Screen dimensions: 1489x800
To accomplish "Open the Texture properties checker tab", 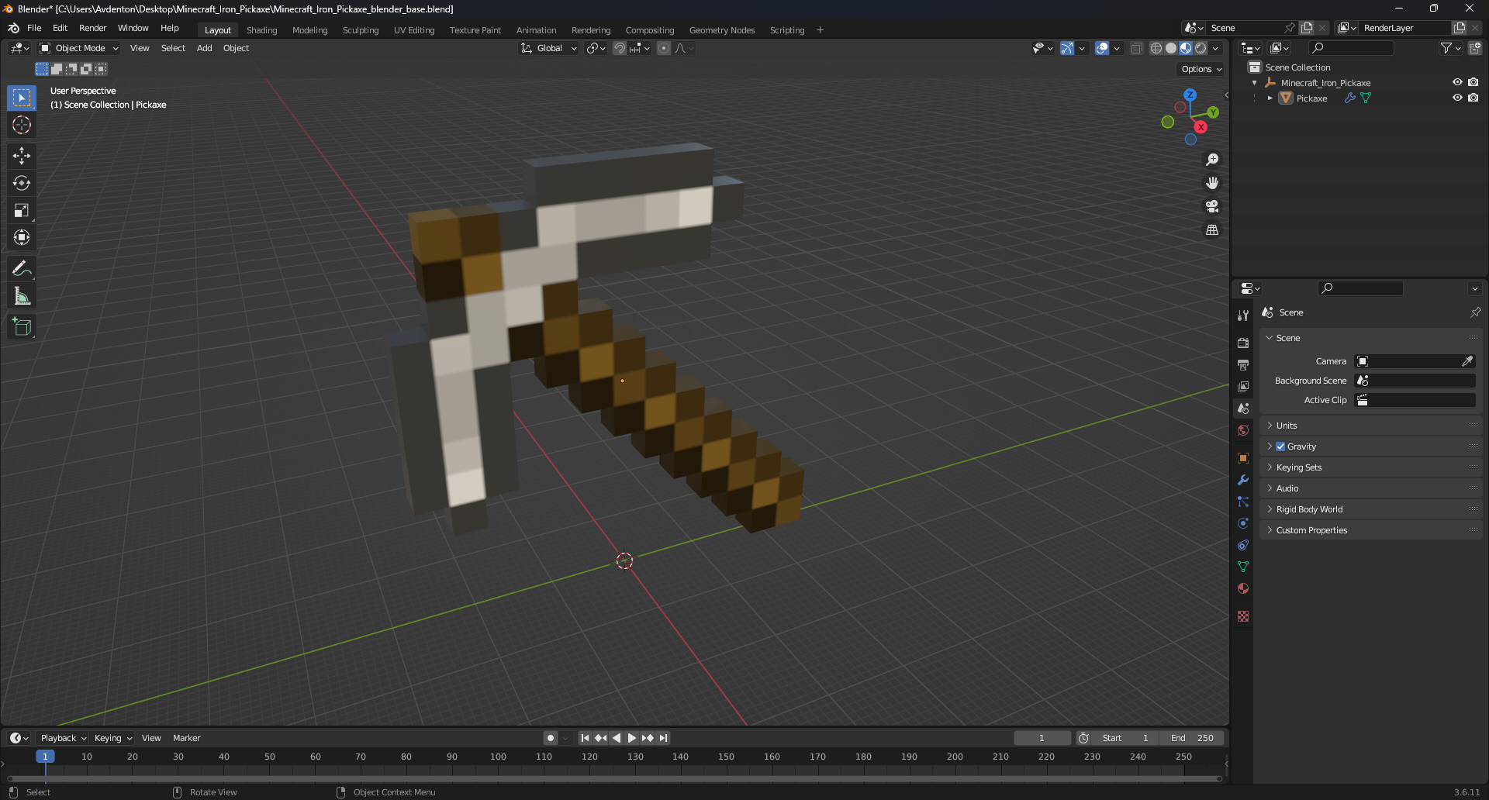I will coord(1243,616).
